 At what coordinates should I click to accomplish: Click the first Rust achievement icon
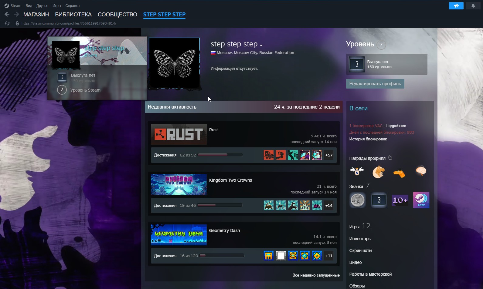269,155
